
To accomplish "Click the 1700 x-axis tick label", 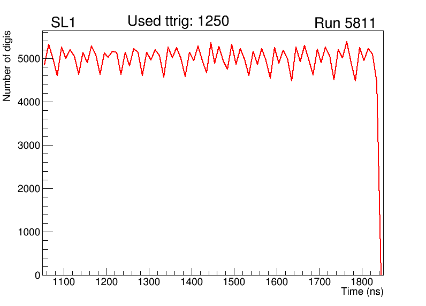I will click(x=319, y=282).
